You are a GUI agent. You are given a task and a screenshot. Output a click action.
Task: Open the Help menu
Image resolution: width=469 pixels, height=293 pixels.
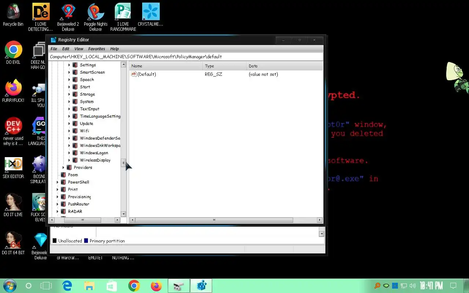pos(115,49)
